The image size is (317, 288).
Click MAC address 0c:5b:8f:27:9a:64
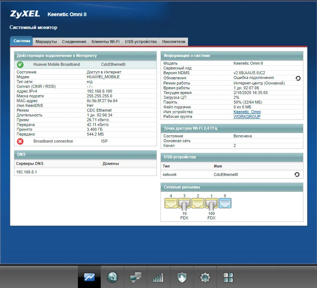(102, 101)
